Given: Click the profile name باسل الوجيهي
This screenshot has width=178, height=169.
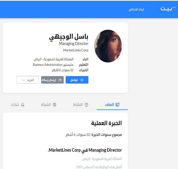Looking at the screenshot, I should (69, 37).
